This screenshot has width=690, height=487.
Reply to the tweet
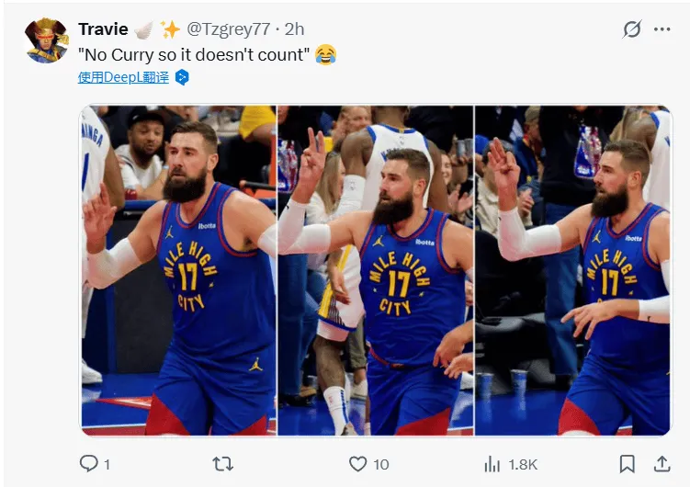[x=89, y=464]
